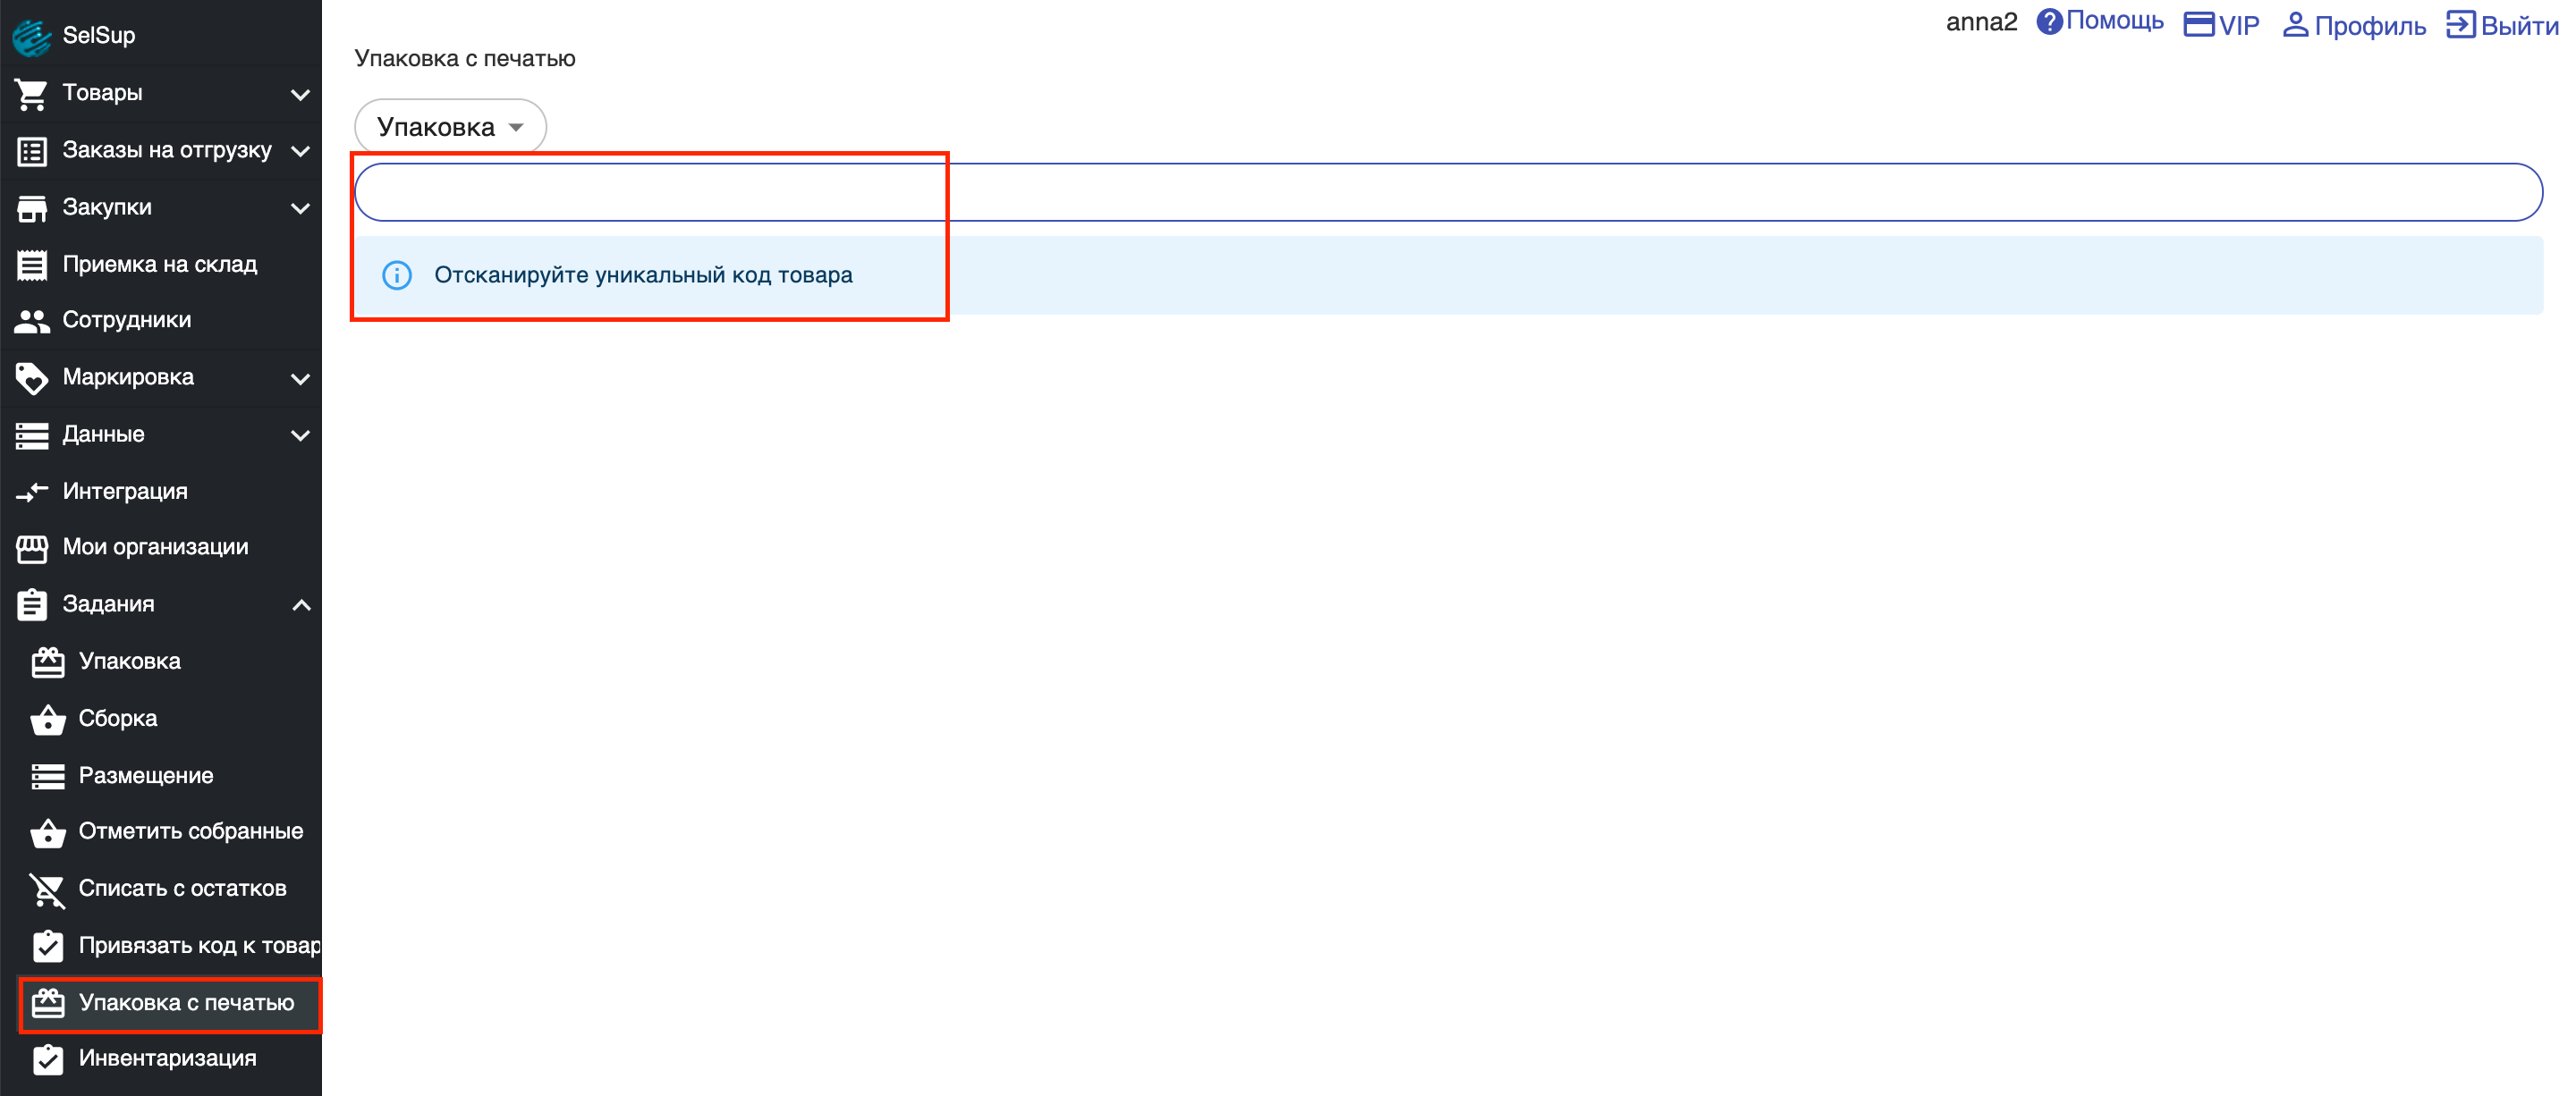Click the question mark help icon
Image resolution: width=2576 pixels, height=1096 pixels.
click(2049, 22)
